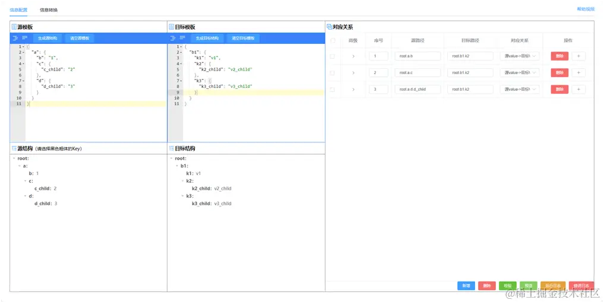Collapse node c: in source structure tree
Screen dimensions: 604x303
(26, 181)
